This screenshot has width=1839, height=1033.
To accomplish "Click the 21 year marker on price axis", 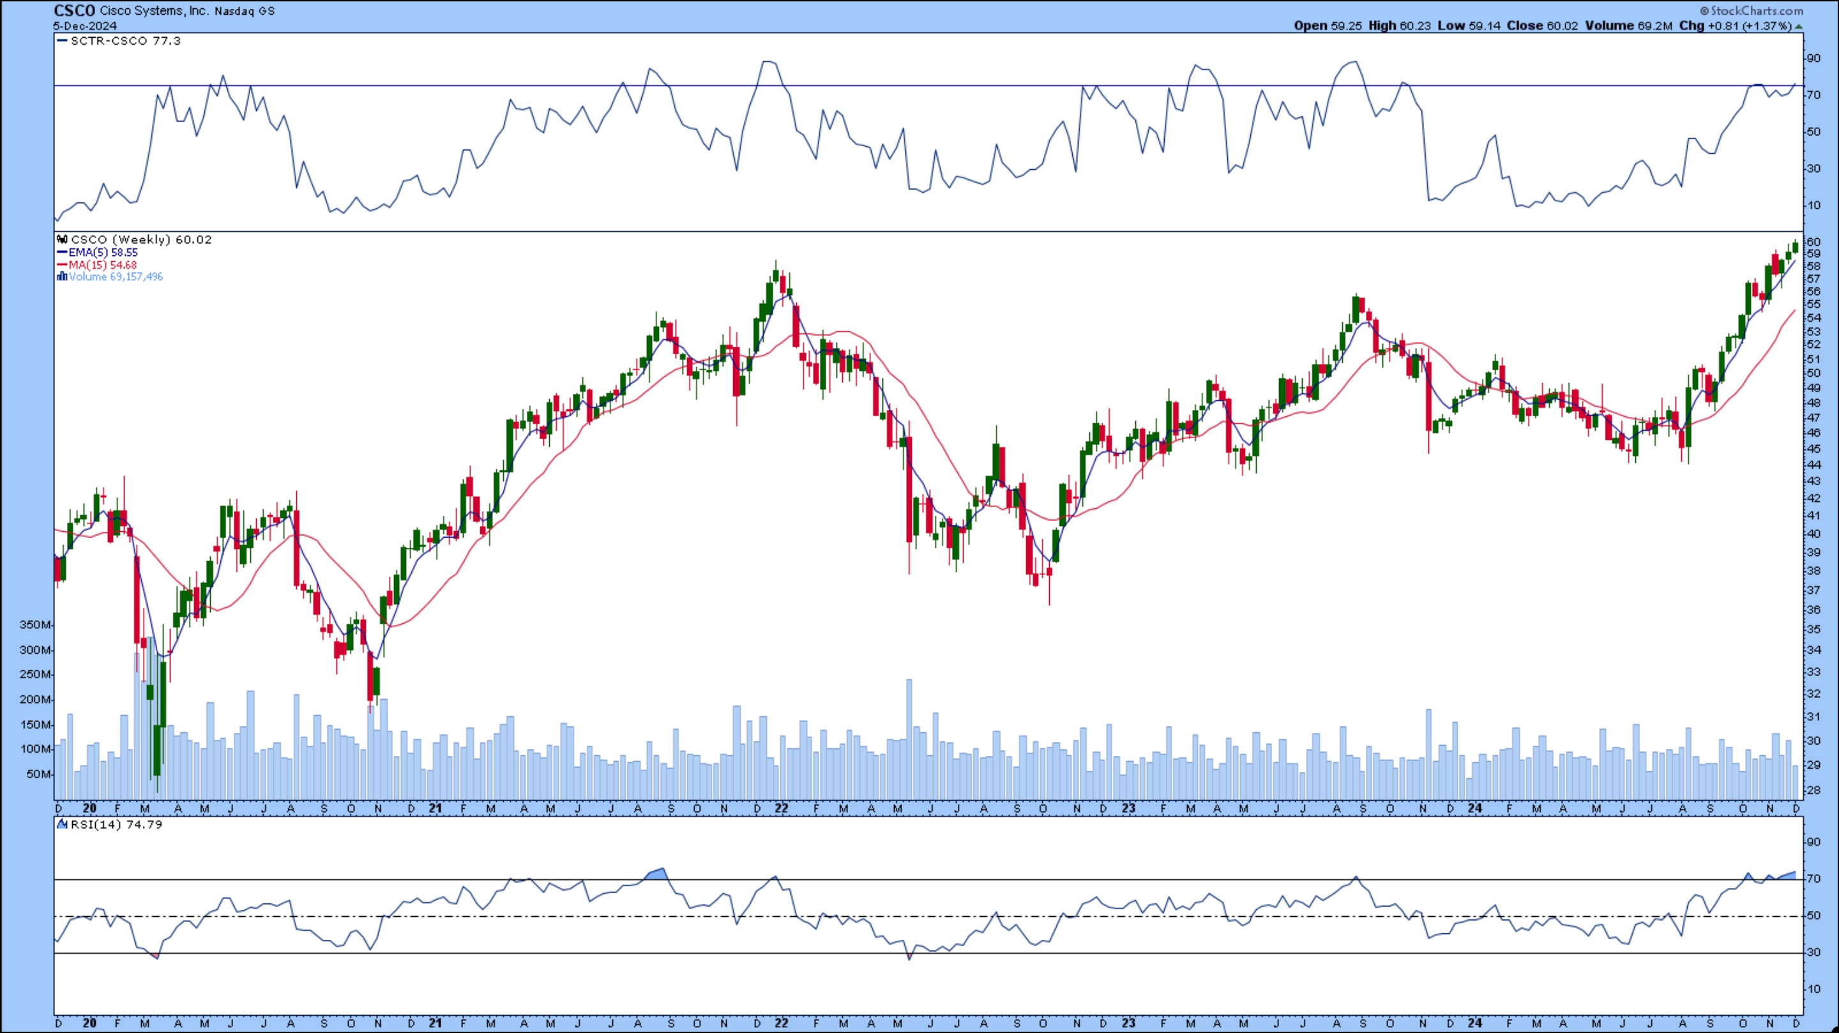I will [435, 808].
